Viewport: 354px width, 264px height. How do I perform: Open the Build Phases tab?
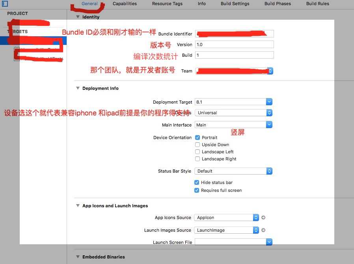[278, 4]
